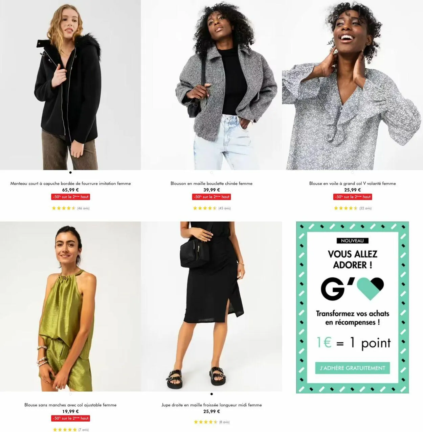Image resolution: width=423 pixels, height=432 pixels.
Task: Click the G' heart loyalty logo
Action: (x=352, y=289)
